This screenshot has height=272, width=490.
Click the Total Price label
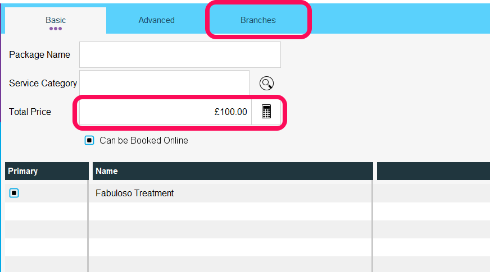point(30,112)
